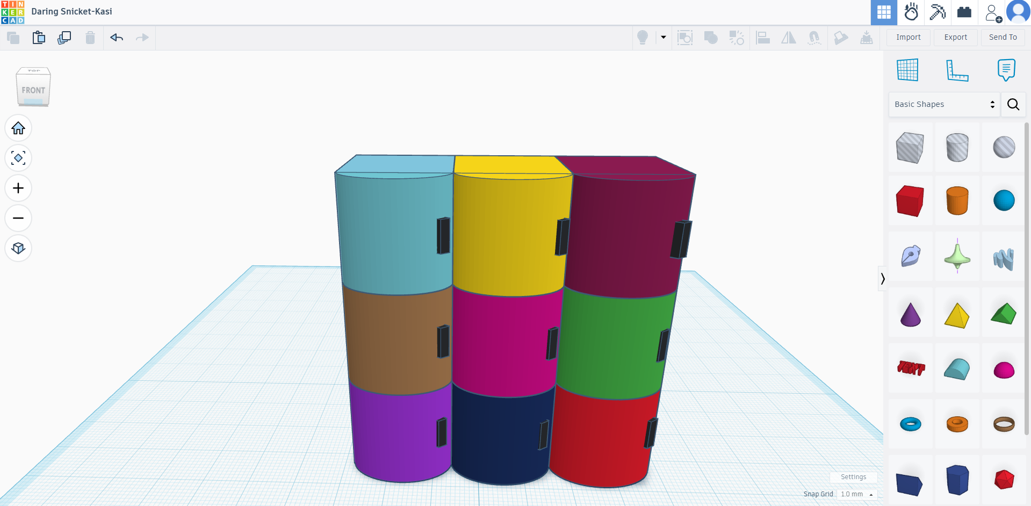The width and height of the screenshot is (1031, 506).
Task: Click the Import button
Action: [x=909, y=37]
